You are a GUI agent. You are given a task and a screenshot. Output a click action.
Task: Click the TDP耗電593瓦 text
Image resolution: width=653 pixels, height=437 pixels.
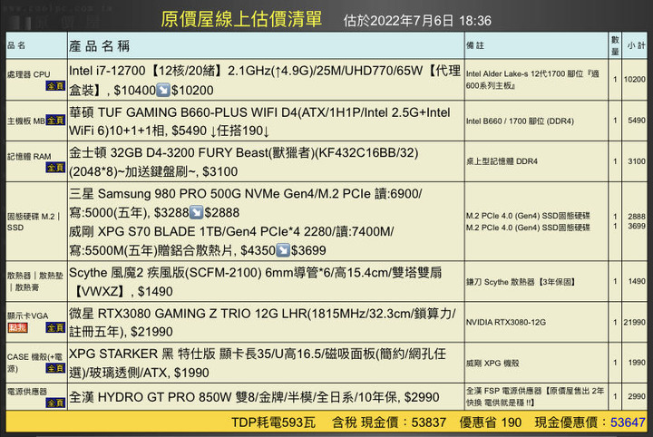tap(273, 422)
